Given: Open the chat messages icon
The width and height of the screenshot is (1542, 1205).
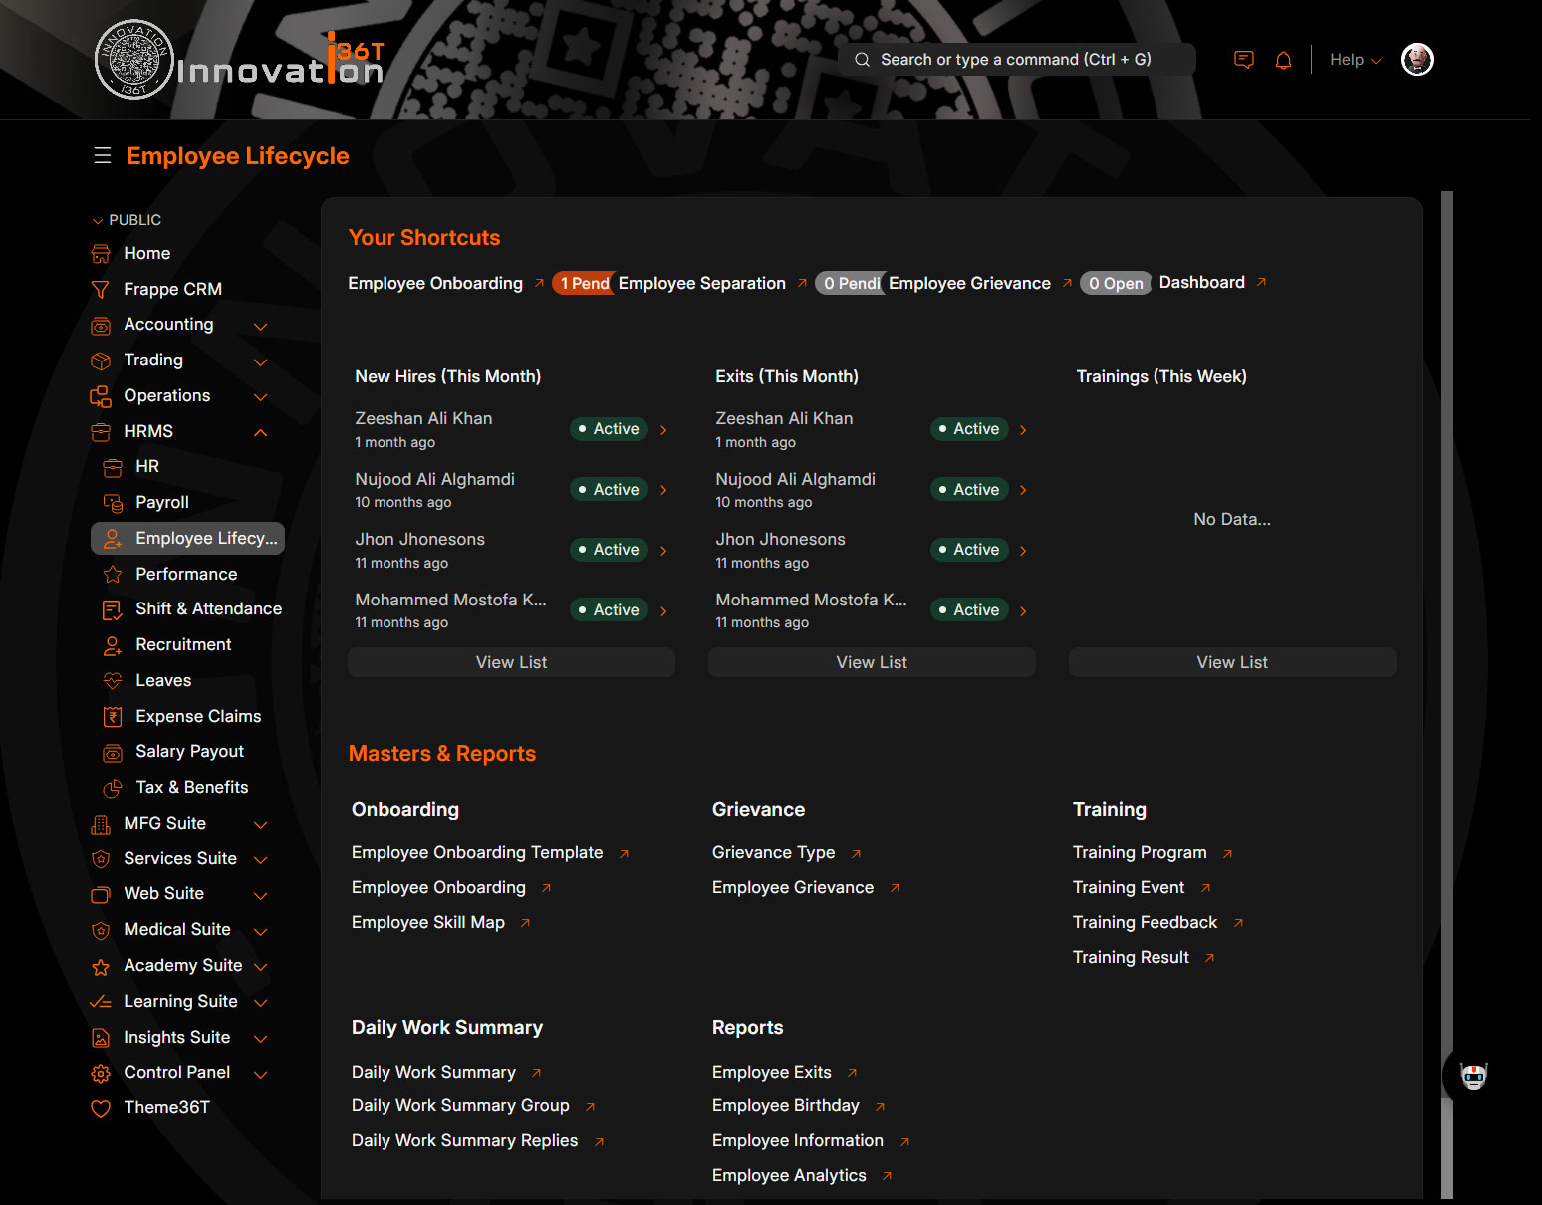Looking at the screenshot, I should (x=1243, y=60).
